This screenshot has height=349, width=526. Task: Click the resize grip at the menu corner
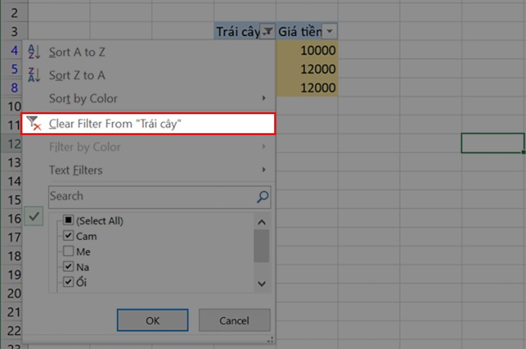pos(270,340)
